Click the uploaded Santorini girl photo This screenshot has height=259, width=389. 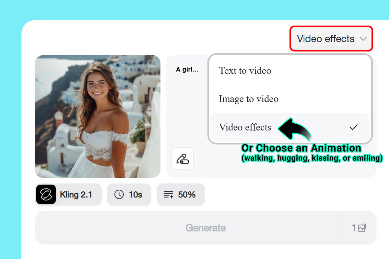tap(98, 116)
